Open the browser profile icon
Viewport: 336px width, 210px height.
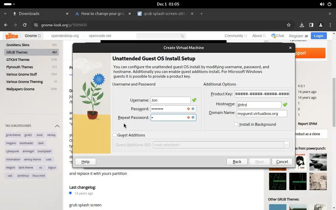click(x=321, y=25)
